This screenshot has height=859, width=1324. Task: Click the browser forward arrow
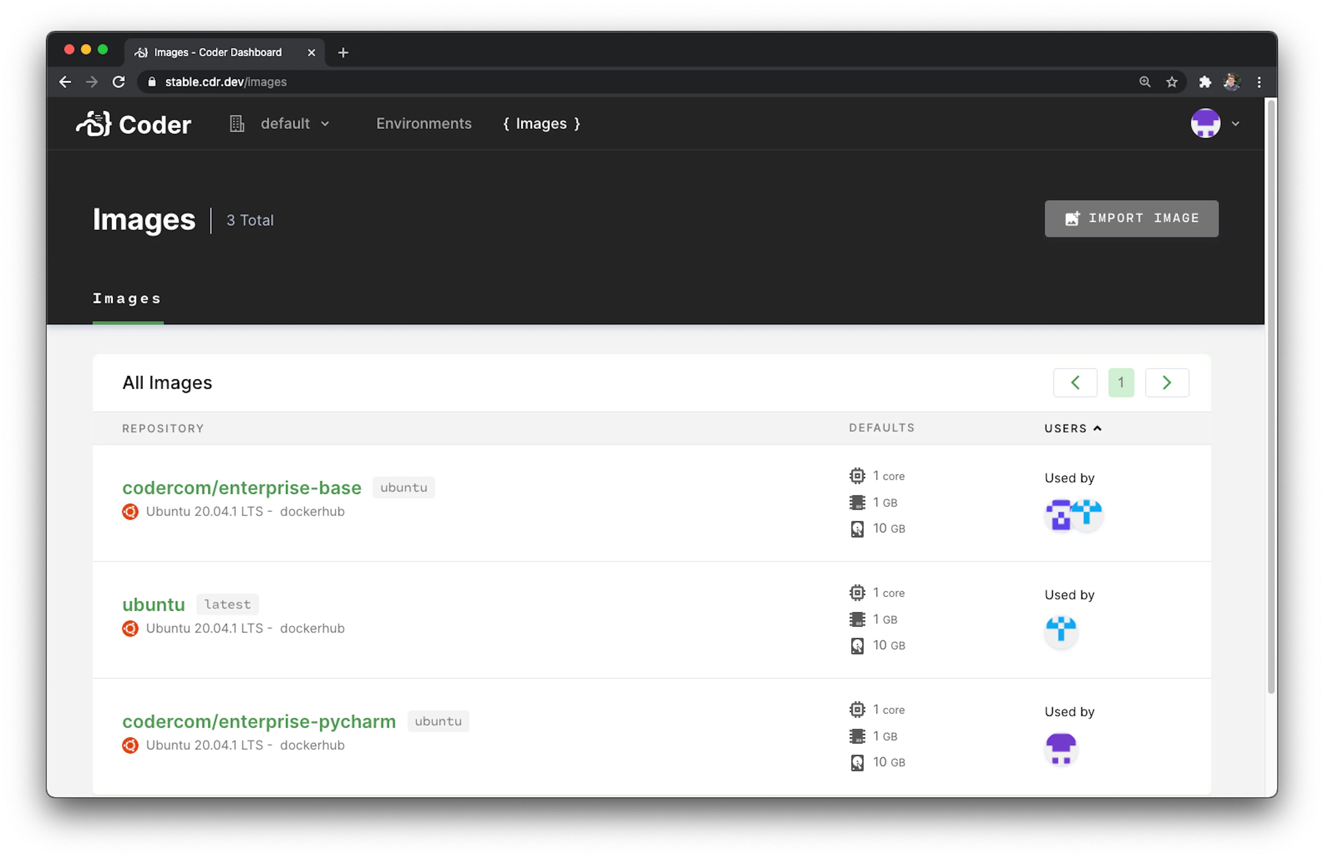click(x=92, y=82)
